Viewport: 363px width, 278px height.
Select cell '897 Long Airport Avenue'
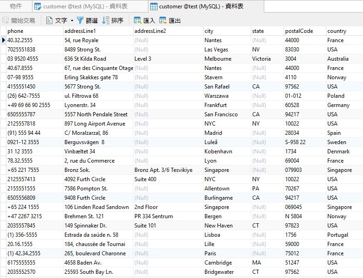point(98,124)
